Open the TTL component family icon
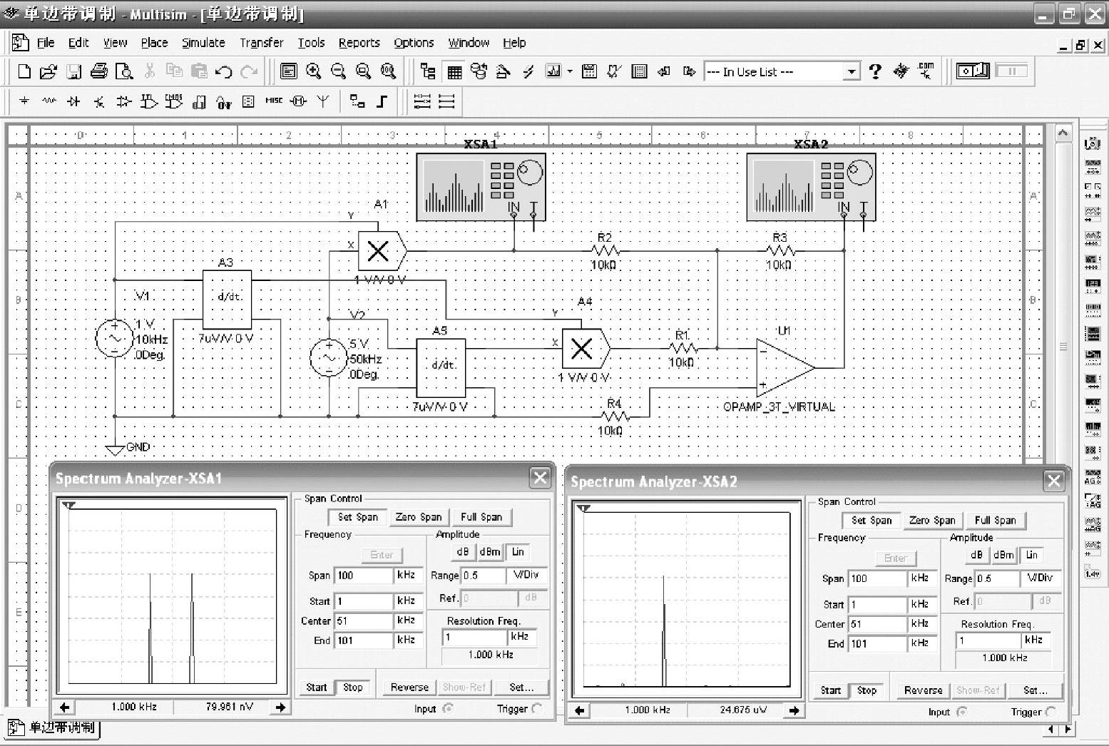1109x746 pixels. click(x=148, y=101)
